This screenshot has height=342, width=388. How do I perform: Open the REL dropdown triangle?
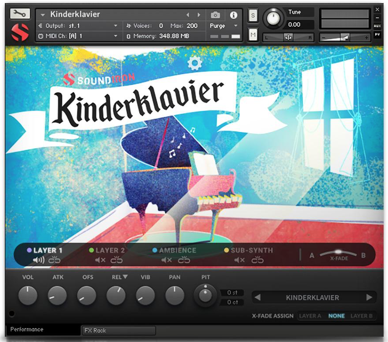click(125, 277)
